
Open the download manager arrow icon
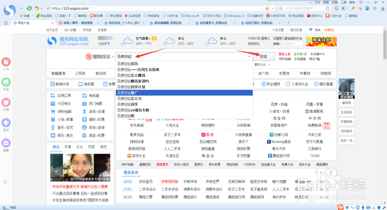coord(383,8)
